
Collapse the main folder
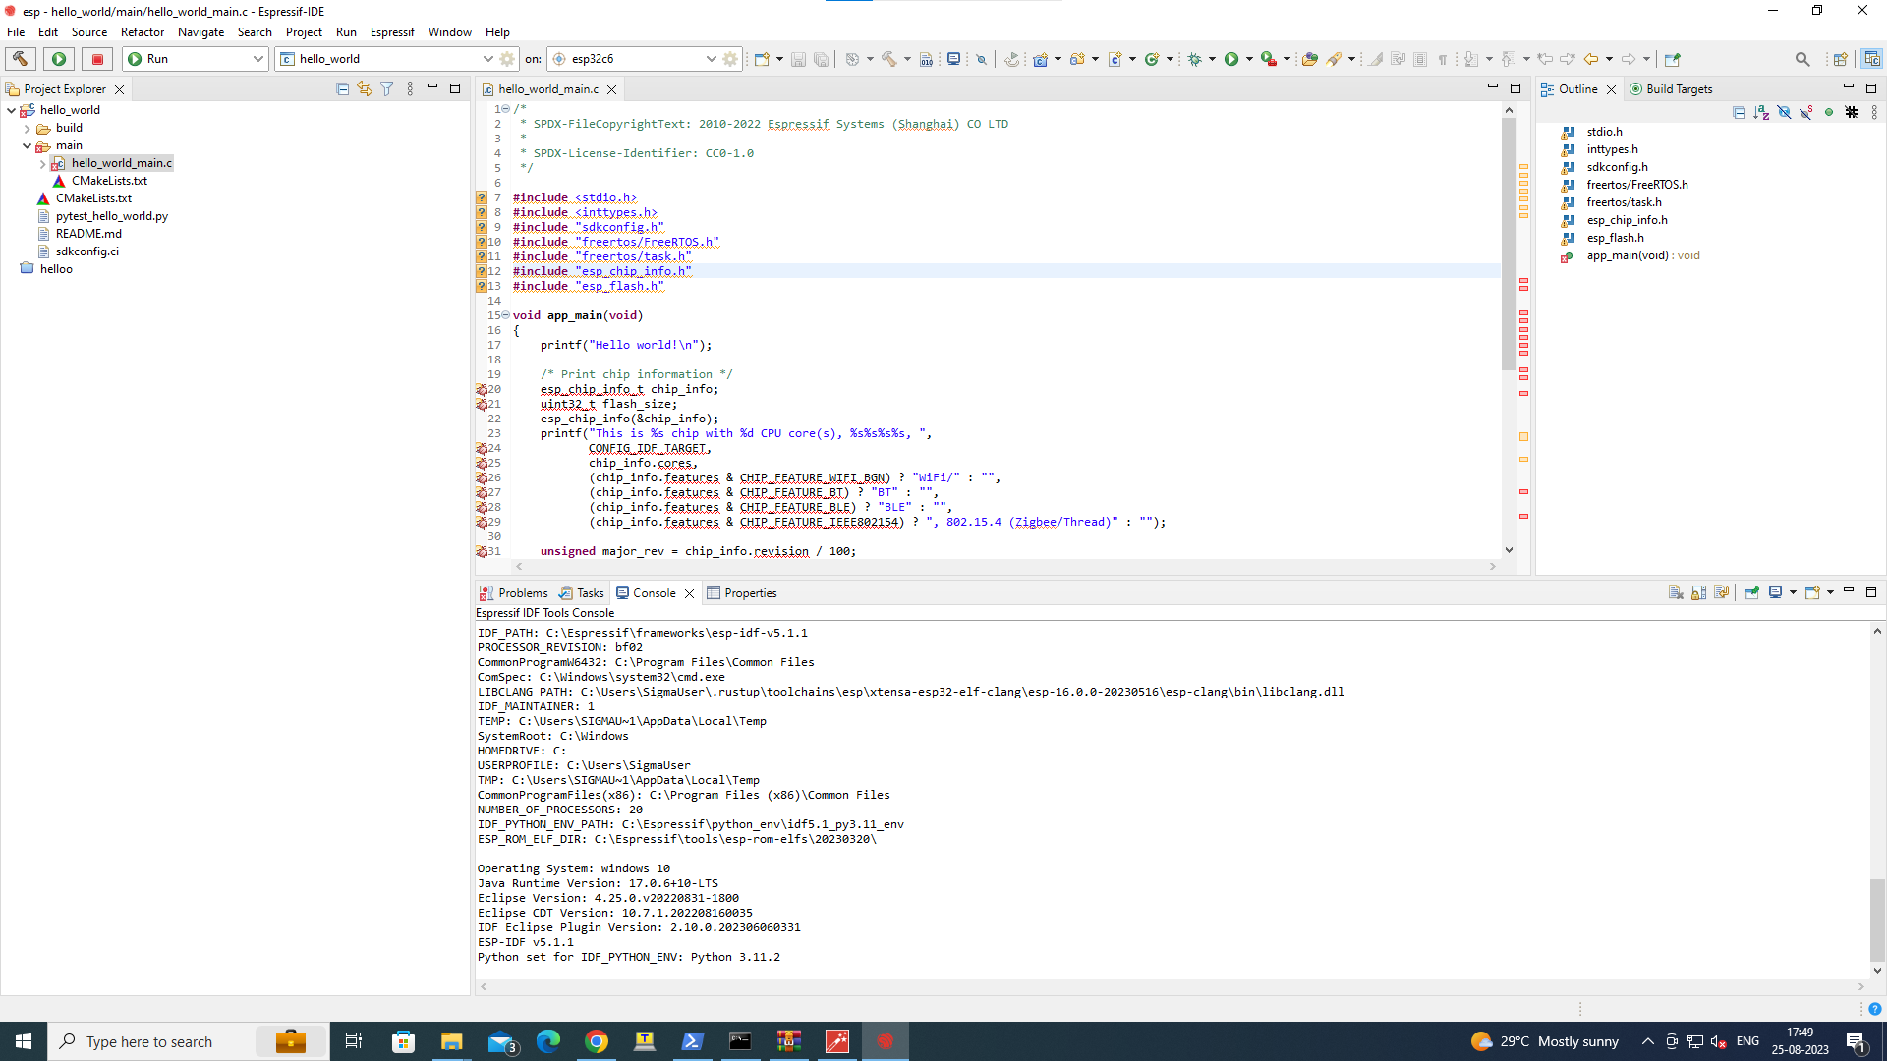pos(27,145)
